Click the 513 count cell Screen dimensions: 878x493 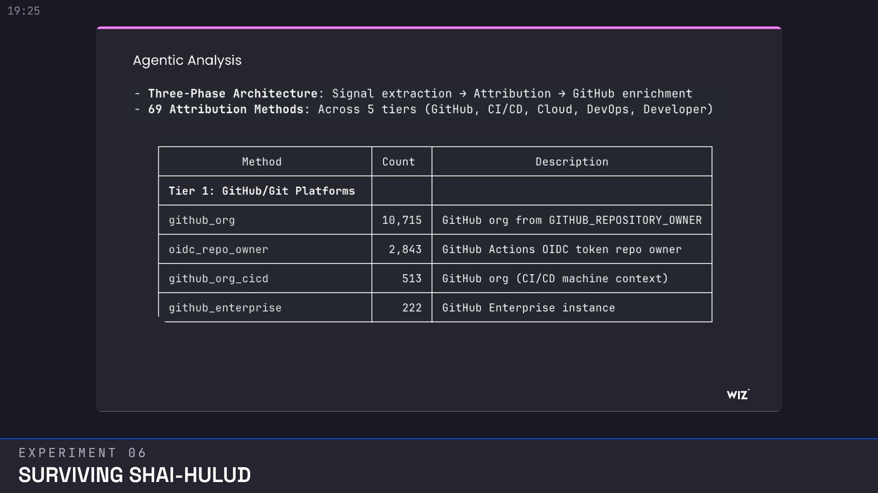click(412, 278)
